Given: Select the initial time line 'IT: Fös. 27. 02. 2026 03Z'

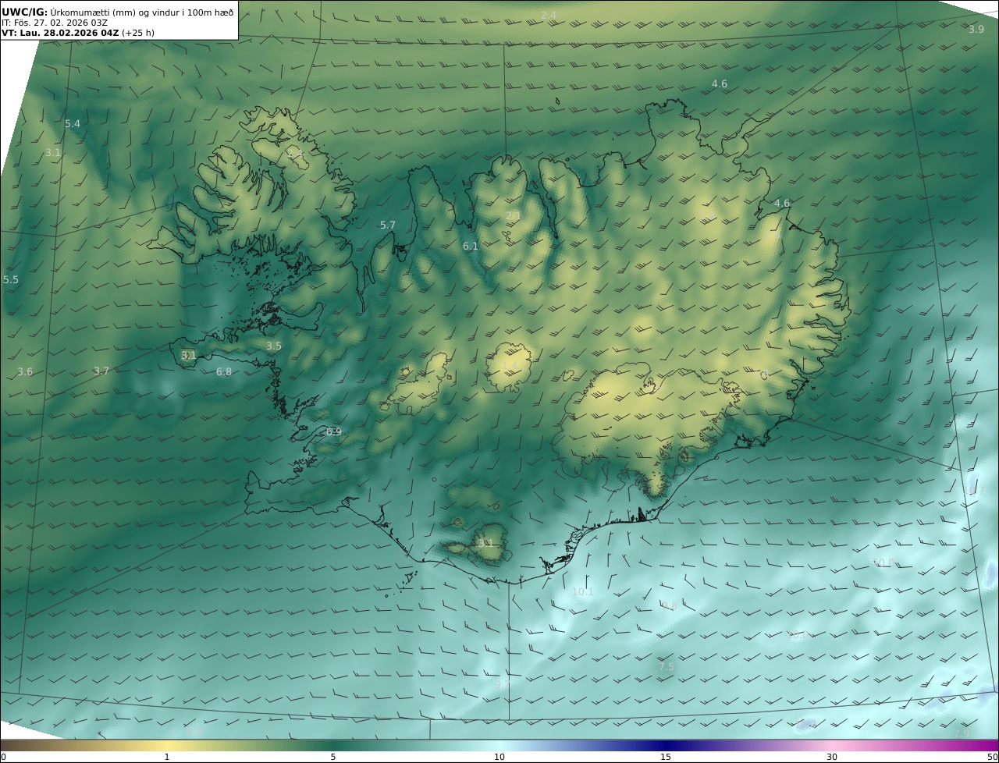Looking at the screenshot, I should [55, 23].
